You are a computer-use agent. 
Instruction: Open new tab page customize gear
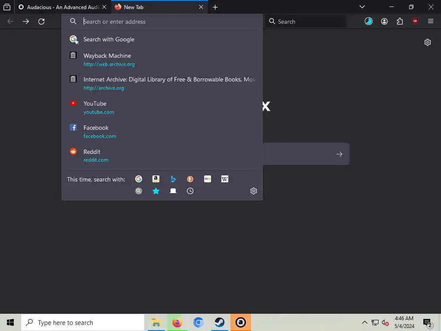pos(428,42)
